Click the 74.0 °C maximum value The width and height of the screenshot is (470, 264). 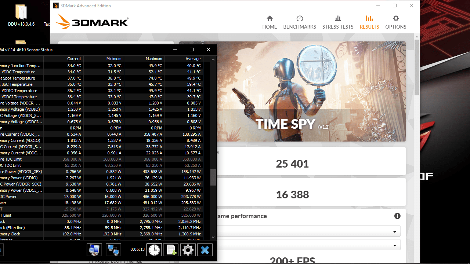pos(155,78)
